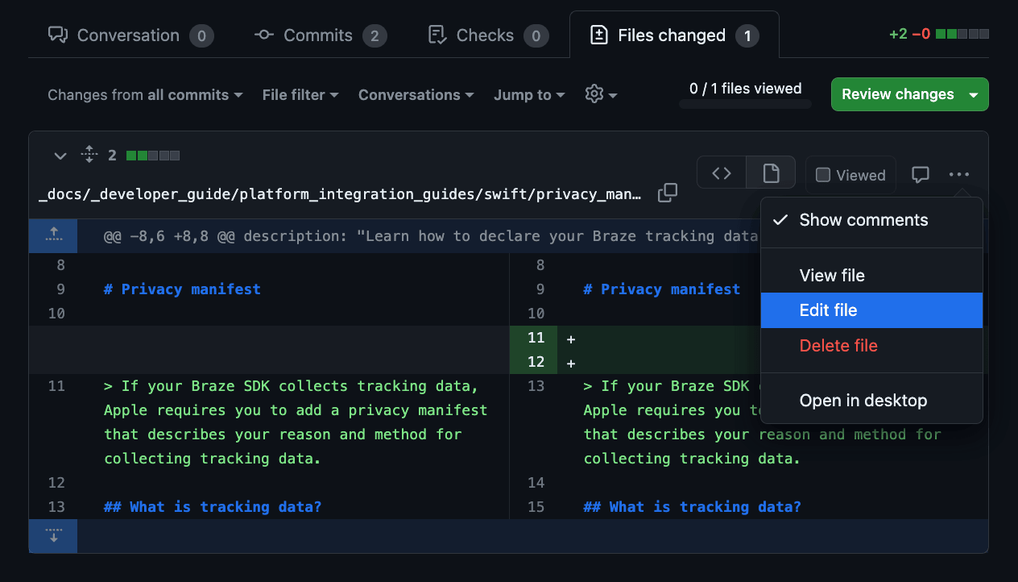The height and width of the screenshot is (582, 1018).
Task: Click the expand all lines icon
Action: pyautogui.click(x=89, y=155)
